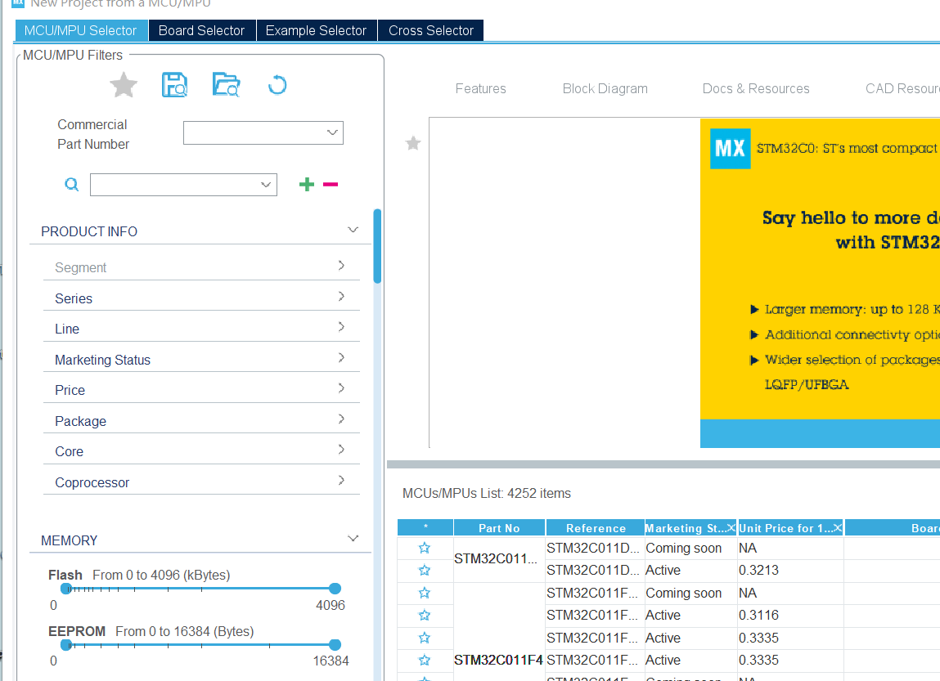Star the STM32C011F4 row
Screen dimensions: 940x681
(425, 660)
